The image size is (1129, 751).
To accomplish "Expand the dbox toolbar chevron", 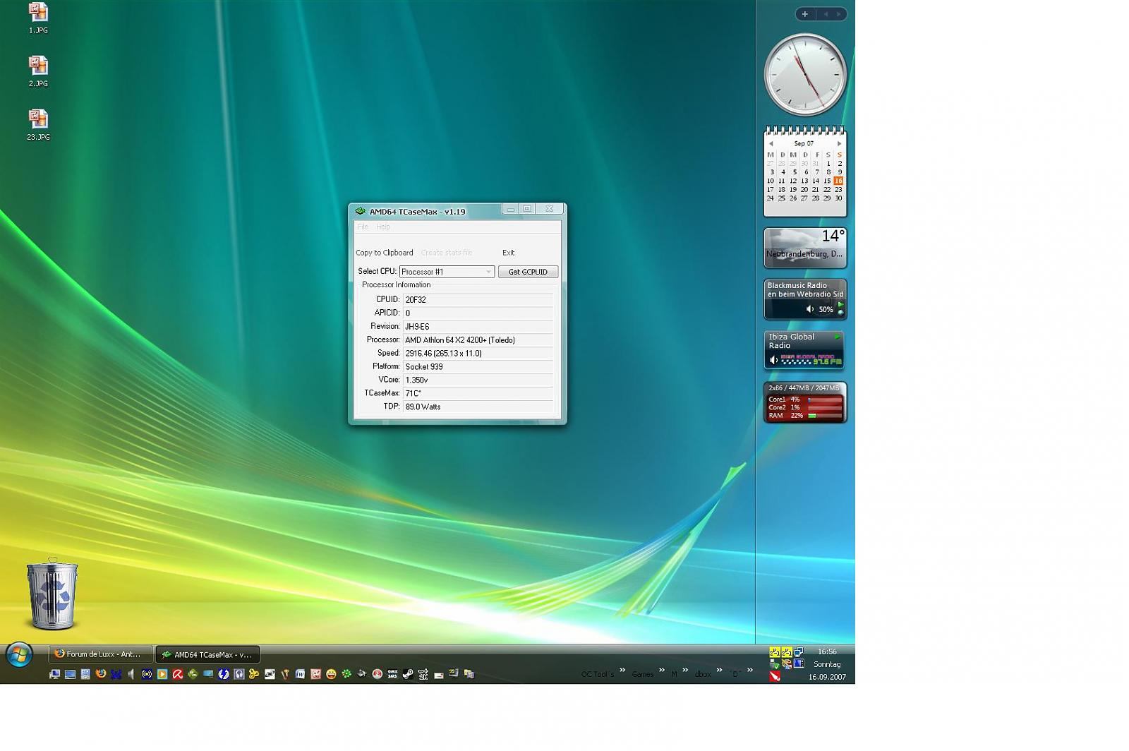I will pos(719,670).
